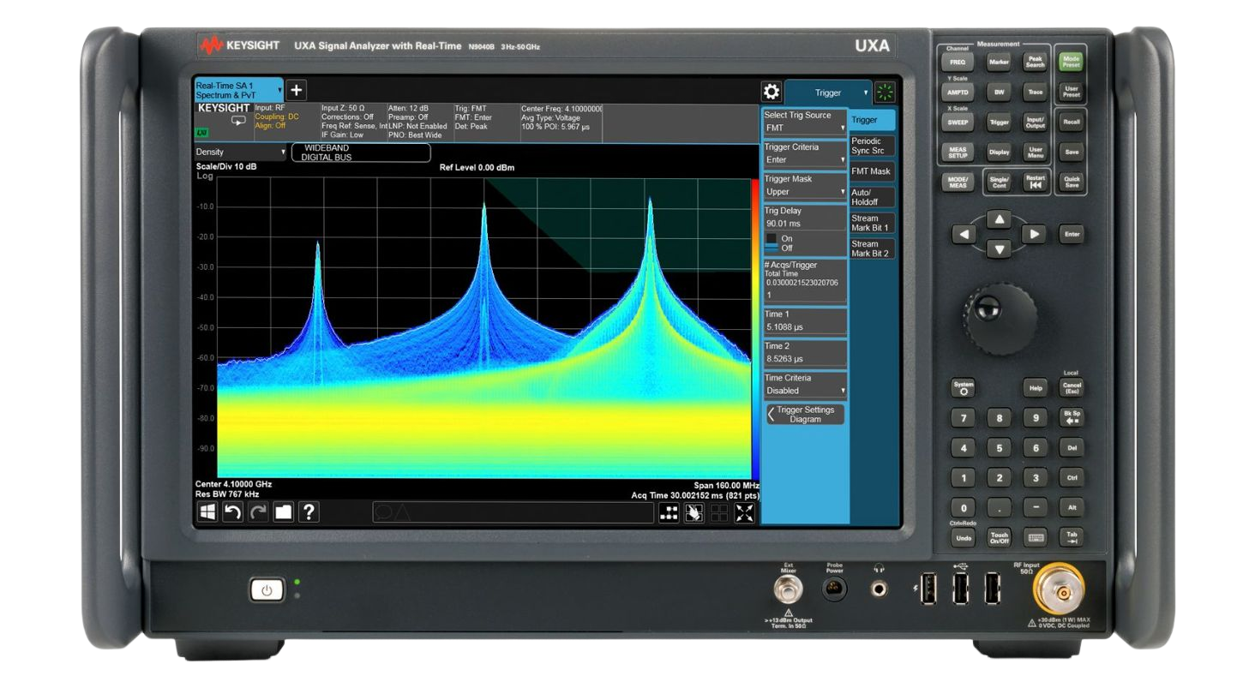
Task: Open the hierarchy diagram icon in bottom toolbar
Action: pos(669,513)
